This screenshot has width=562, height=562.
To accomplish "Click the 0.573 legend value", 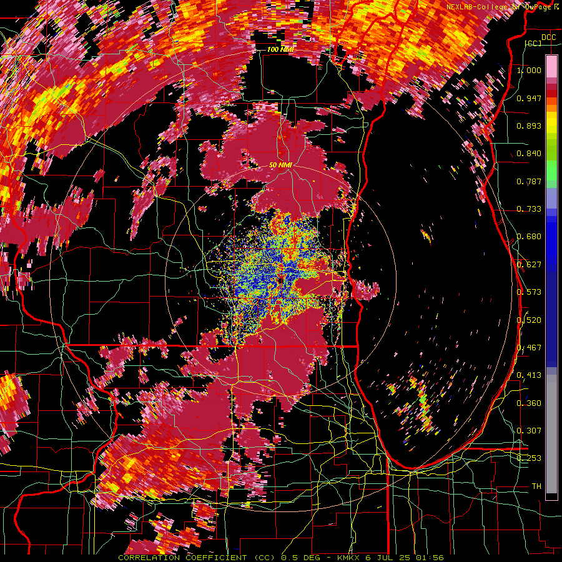I will [x=529, y=292].
